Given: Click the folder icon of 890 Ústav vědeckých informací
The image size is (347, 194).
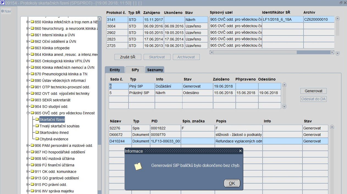Looking at the screenshot, I should (x=32, y=81).
